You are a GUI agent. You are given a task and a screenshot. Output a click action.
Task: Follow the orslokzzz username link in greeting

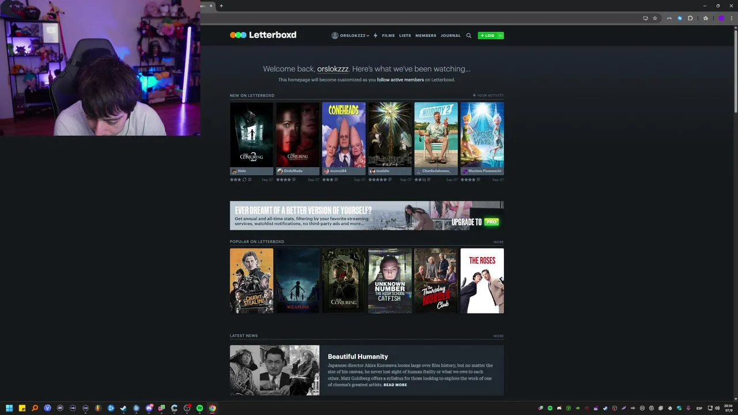tap(333, 69)
